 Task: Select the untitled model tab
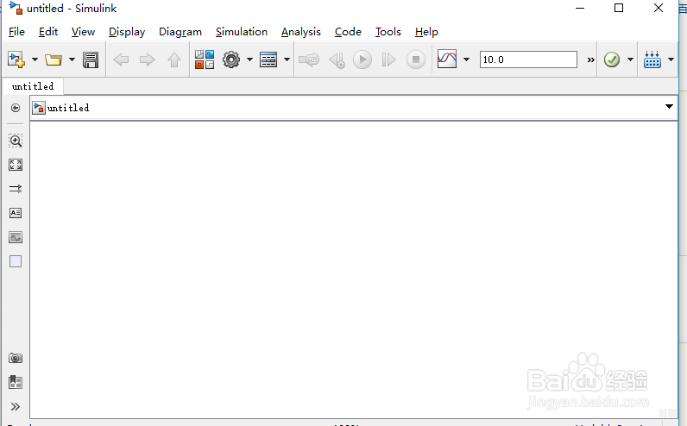(x=33, y=86)
